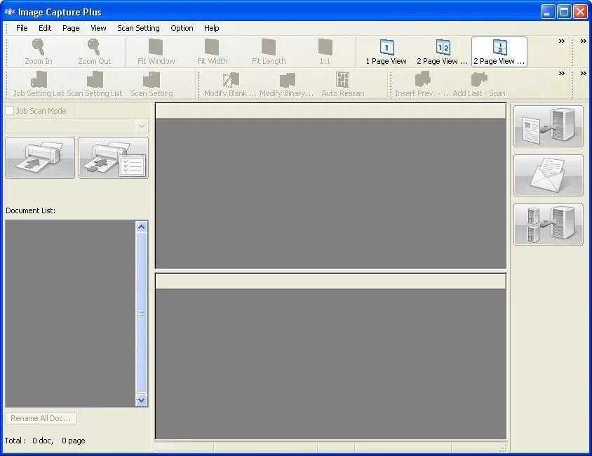Select the Fit Window toolbar icon
Viewport: 592px width, 456px height.
[156, 47]
